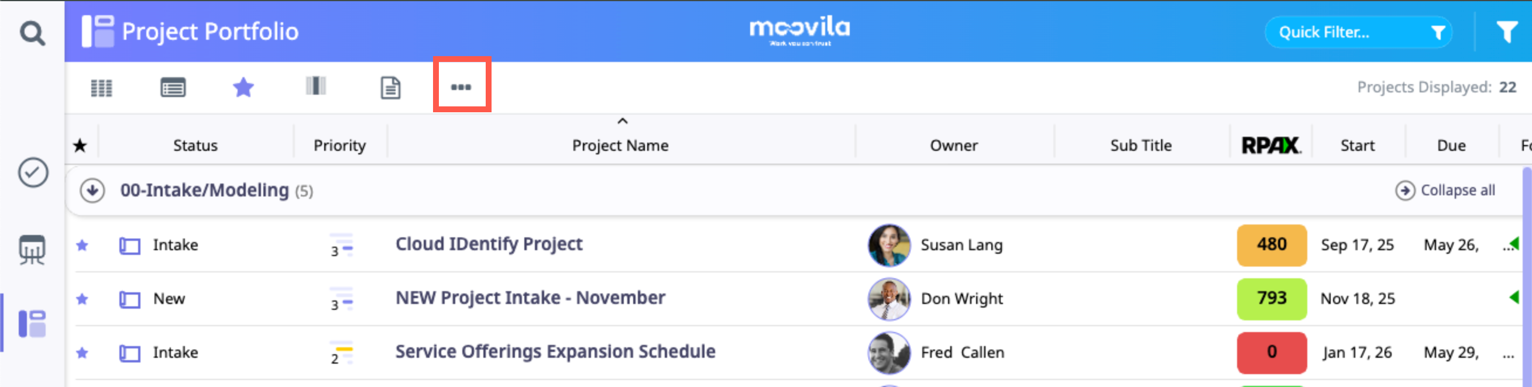Open the tasks checkmark sidebar icon

(33, 173)
